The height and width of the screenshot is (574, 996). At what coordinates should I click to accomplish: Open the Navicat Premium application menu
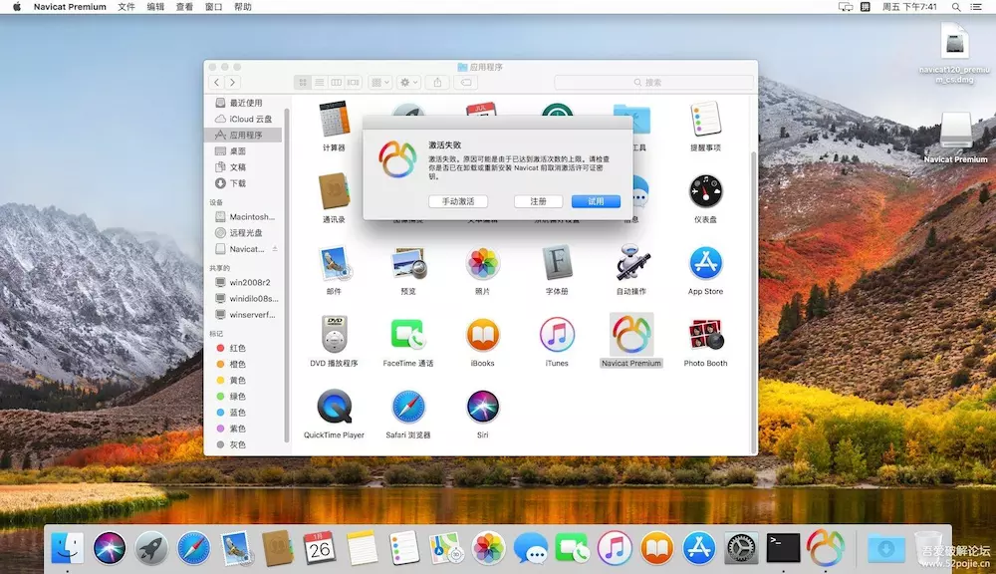[70, 7]
